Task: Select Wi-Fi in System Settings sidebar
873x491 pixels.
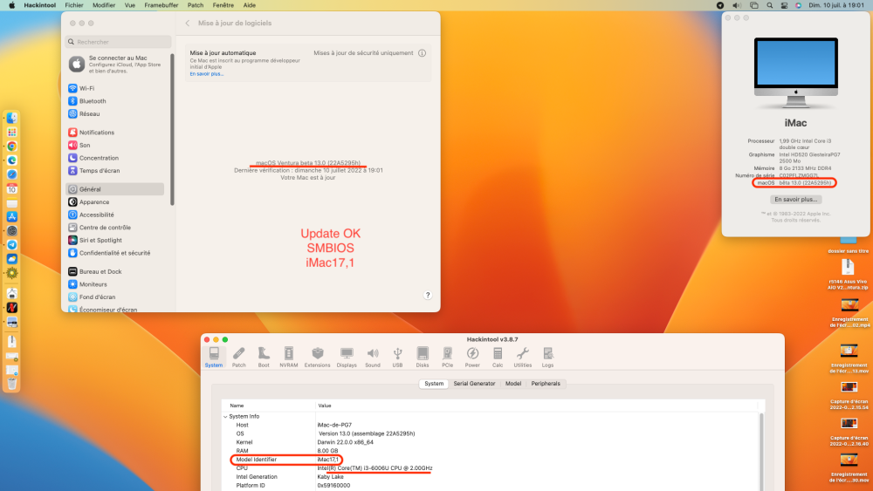Action: [x=114, y=88]
